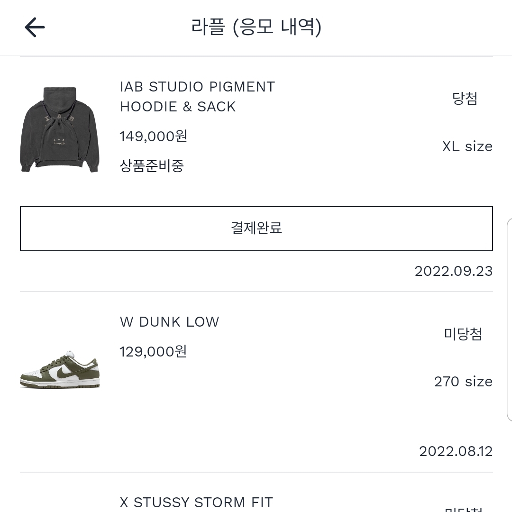Image resolution: width=512 pixels, height=512 pixels.
Task: Click the 미당첨 status for Dunk Low
Action: [463, 334]
